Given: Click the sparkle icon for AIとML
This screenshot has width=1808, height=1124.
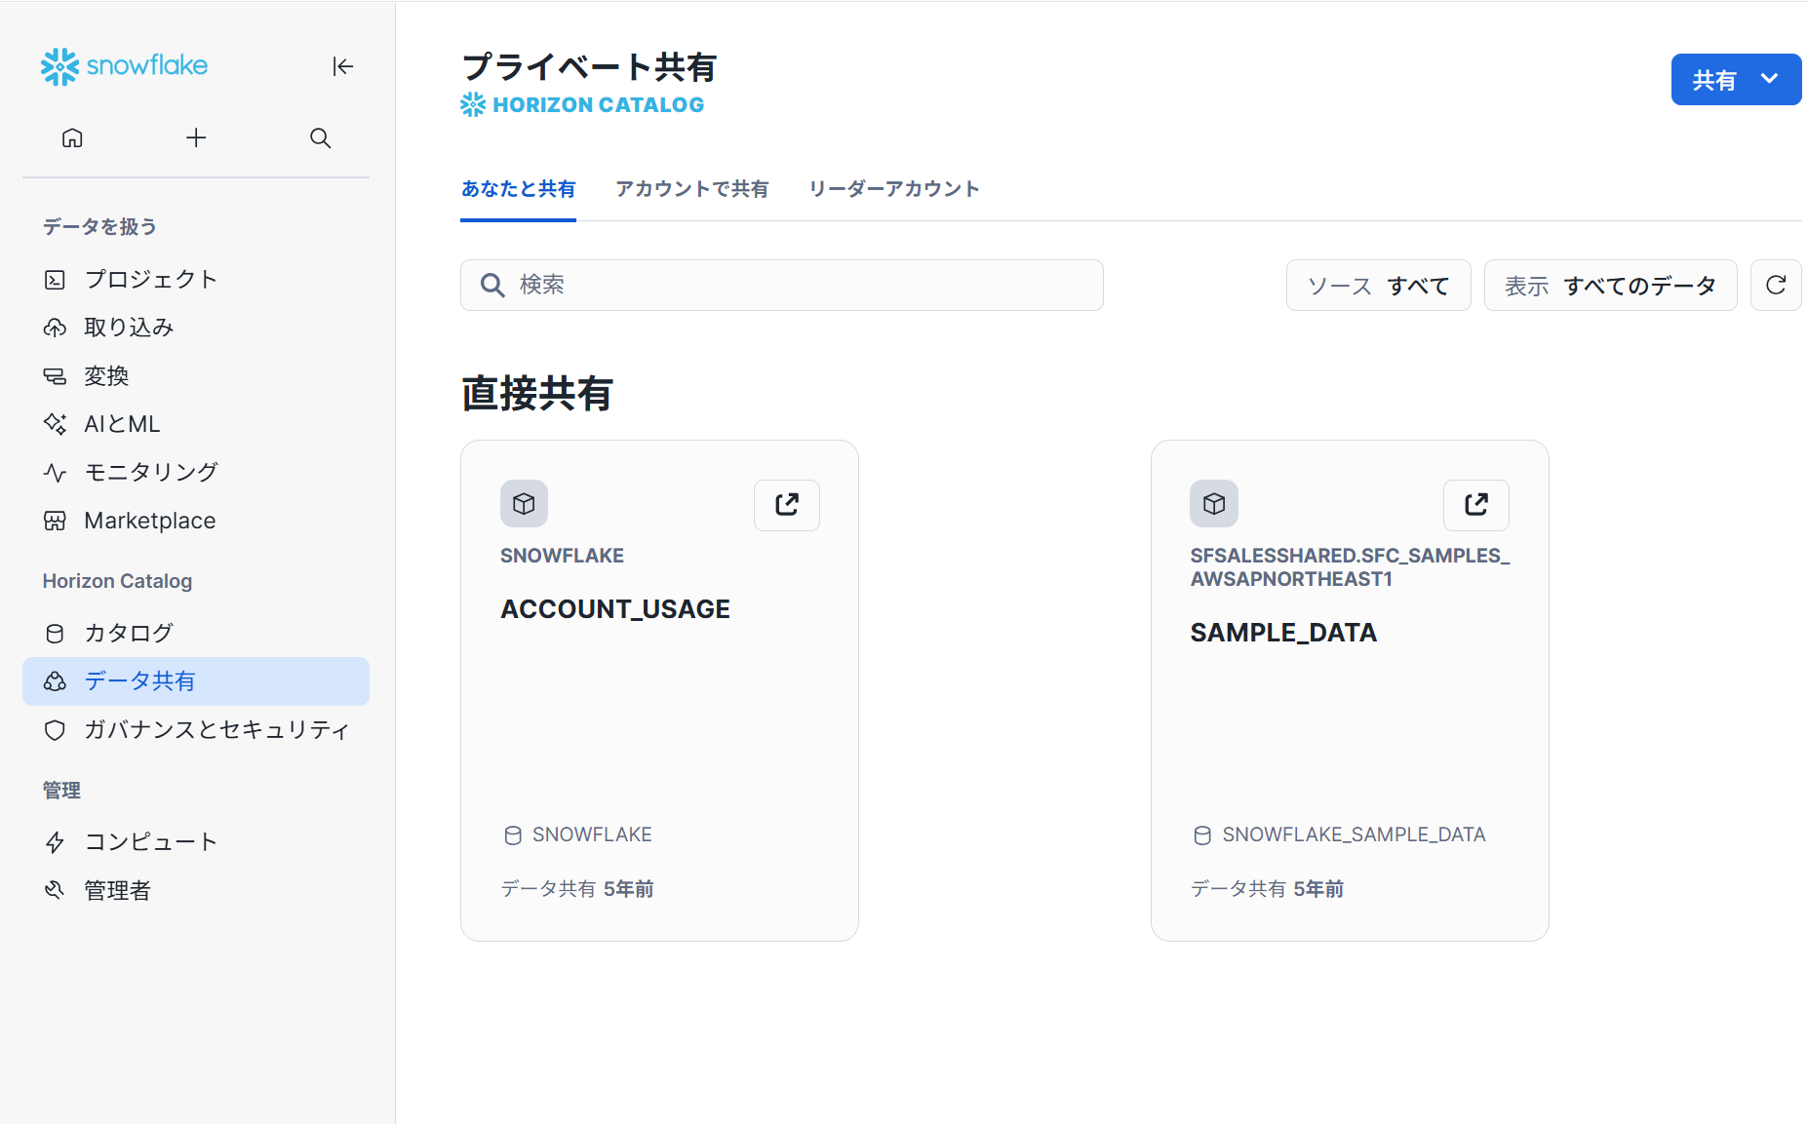Looking at the screenshot, I should tap(55, 424).
